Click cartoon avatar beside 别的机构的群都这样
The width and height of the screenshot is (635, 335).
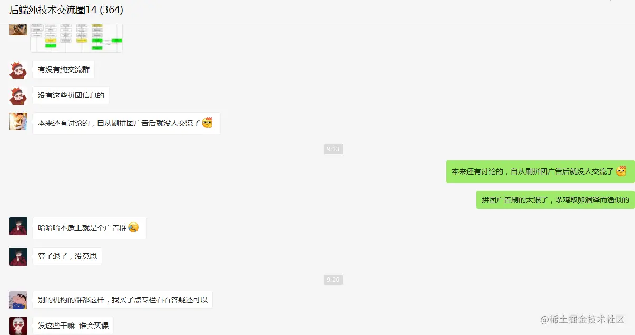18,300
